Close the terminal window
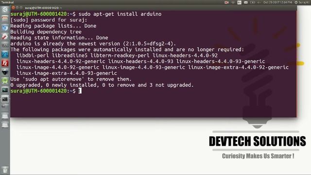This screenshot has width=311, height=175. click(13, 8)
